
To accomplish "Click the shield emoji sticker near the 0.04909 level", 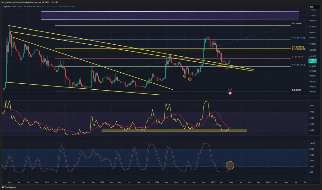I will 230,92.
